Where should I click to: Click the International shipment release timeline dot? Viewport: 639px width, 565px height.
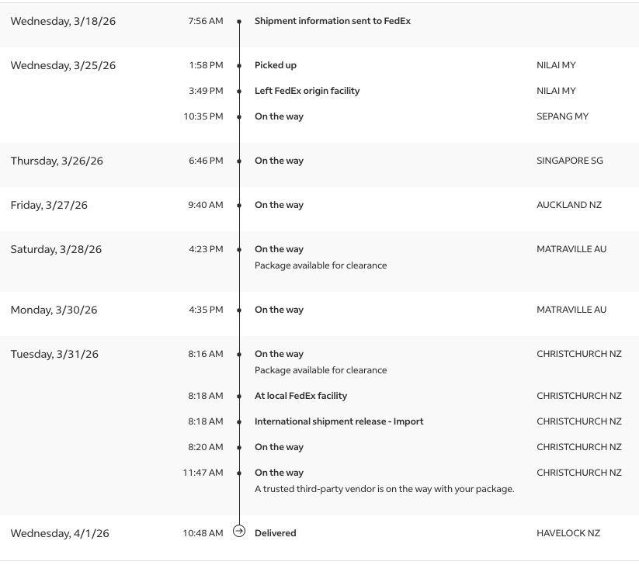tap(239, 422)
